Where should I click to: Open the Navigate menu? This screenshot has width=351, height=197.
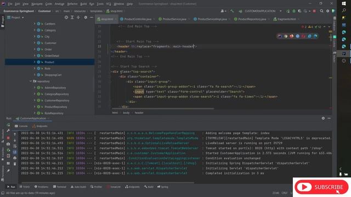[x=37, y=4]
